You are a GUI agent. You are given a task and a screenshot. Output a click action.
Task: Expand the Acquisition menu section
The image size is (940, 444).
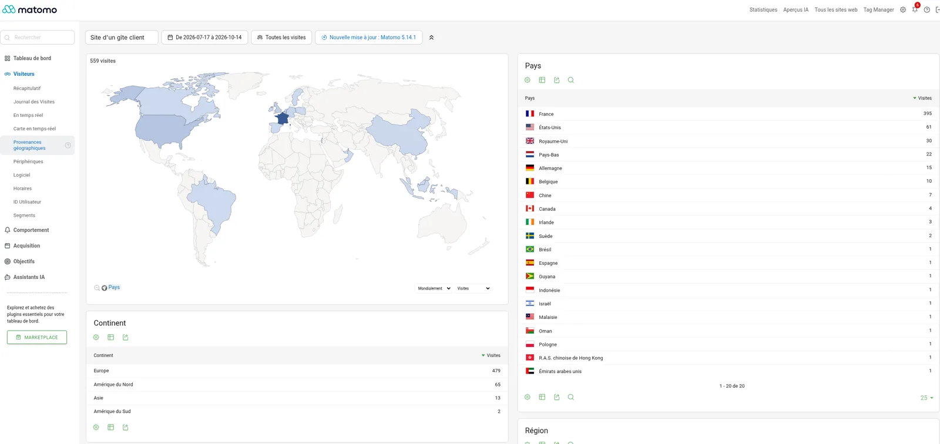point(26,245)
